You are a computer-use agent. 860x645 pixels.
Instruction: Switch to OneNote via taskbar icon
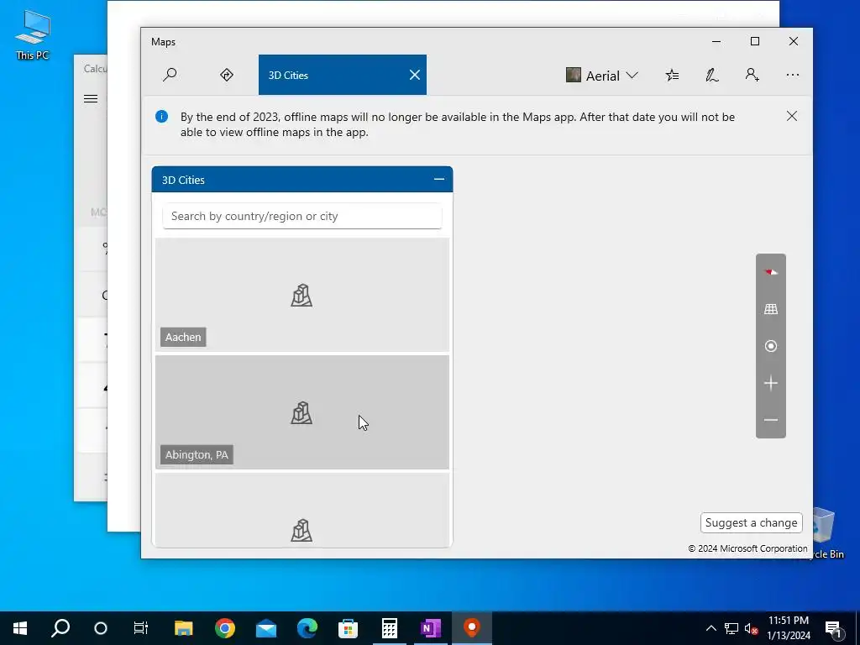(431, 628)
